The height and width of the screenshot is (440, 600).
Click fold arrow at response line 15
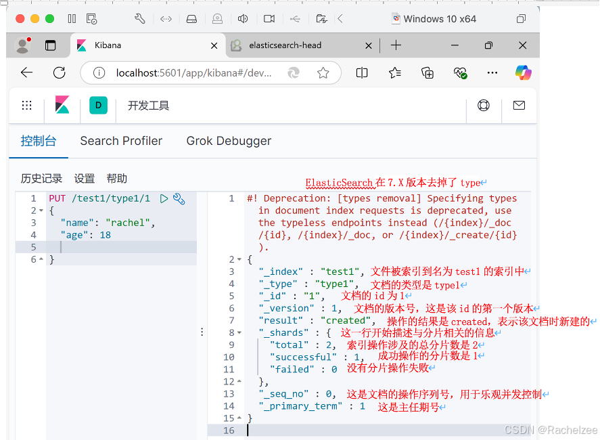(239, 418)
